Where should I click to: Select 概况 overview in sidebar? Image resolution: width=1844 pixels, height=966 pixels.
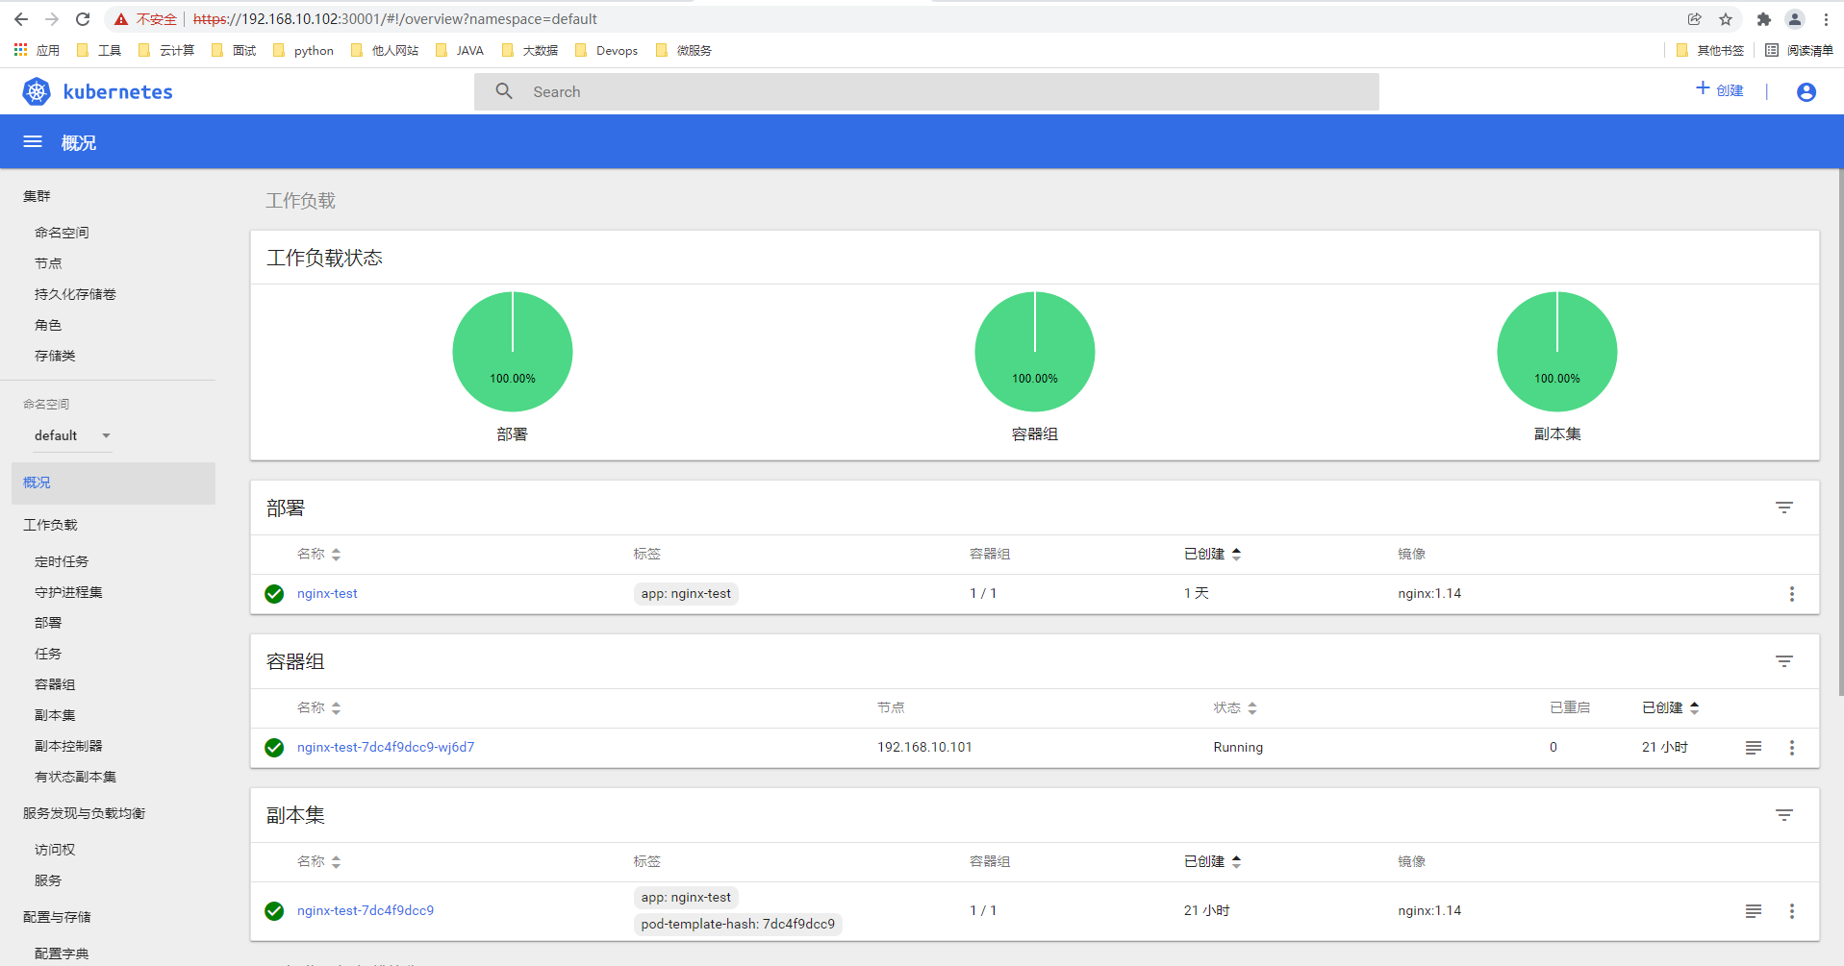(x=114, y=483)
